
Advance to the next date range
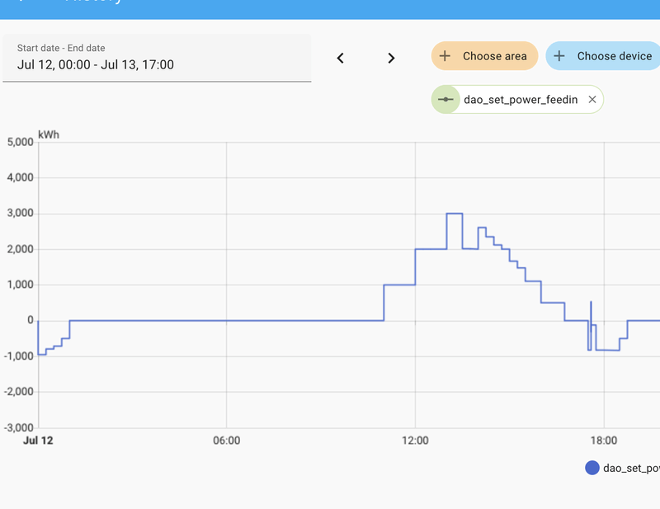click(391, 58)
